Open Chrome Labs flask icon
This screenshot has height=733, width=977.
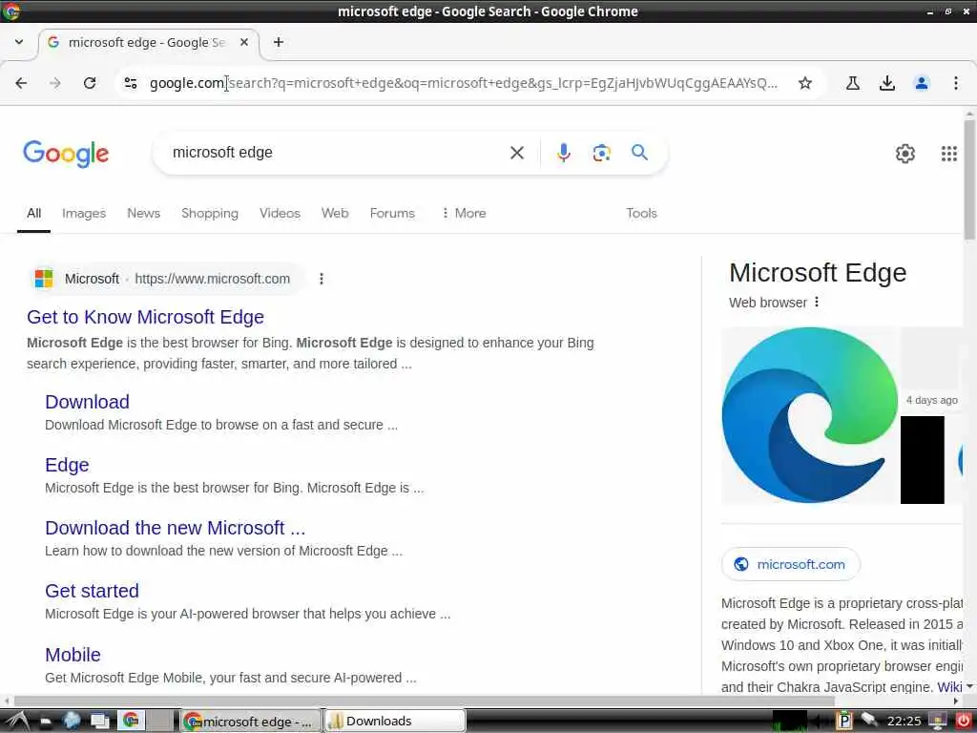tap(852, 83)
